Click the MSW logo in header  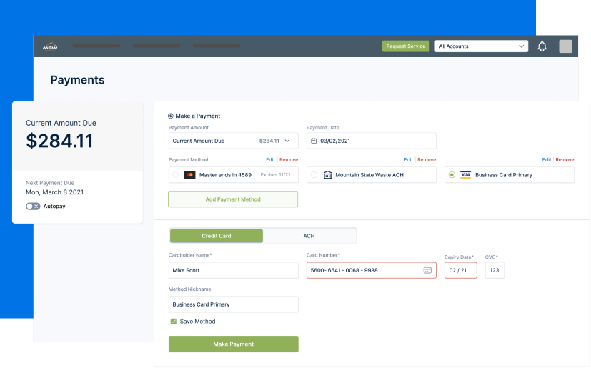50,46
